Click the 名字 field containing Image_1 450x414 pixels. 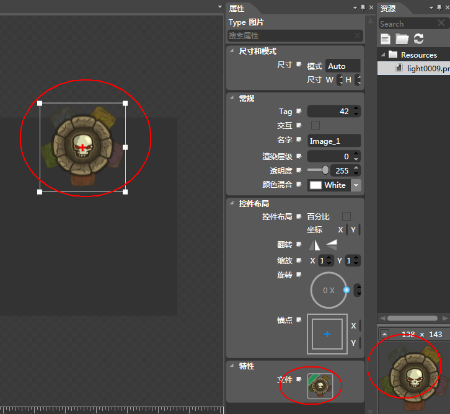[333, 141]
